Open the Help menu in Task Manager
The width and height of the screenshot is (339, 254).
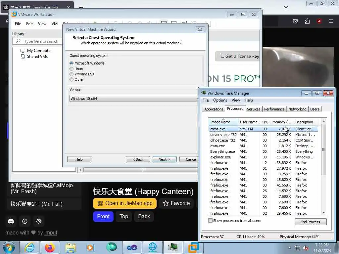coord(249,100)
